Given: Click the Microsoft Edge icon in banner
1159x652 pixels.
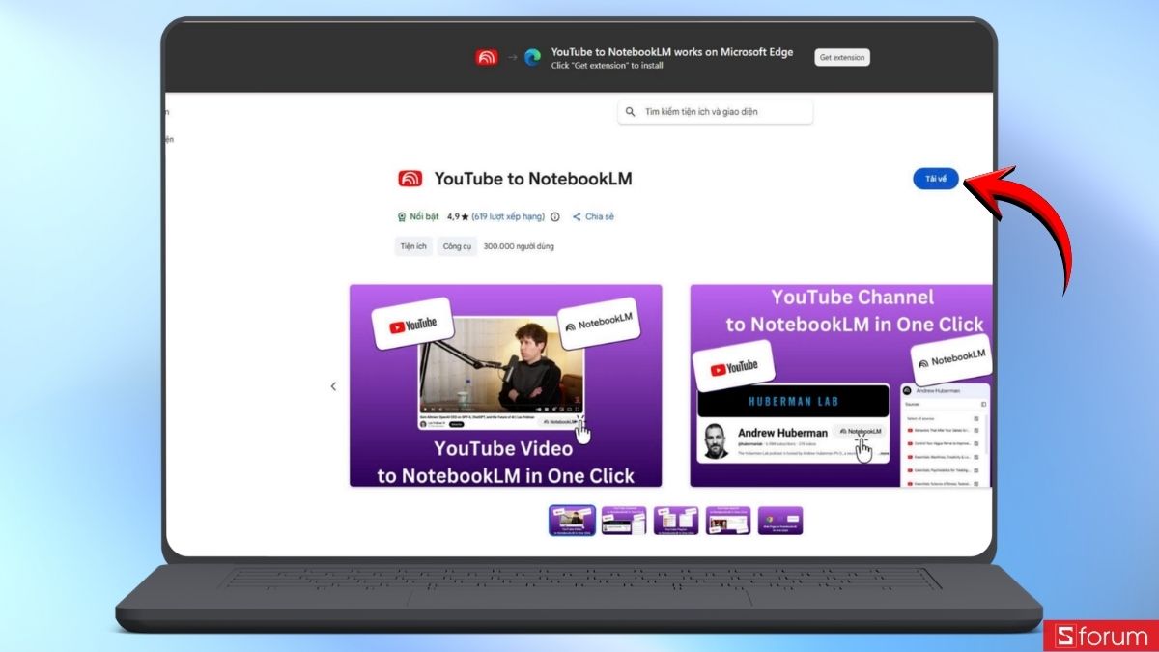Looking at the screenshot, I should click(532, 57).
